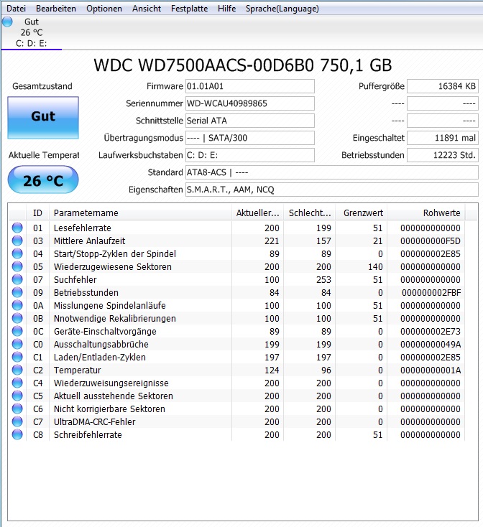Screen dimensions: 483x527
Task: Click status orb for Ausschaltungsabbrüche
Action: coord(17,344)
